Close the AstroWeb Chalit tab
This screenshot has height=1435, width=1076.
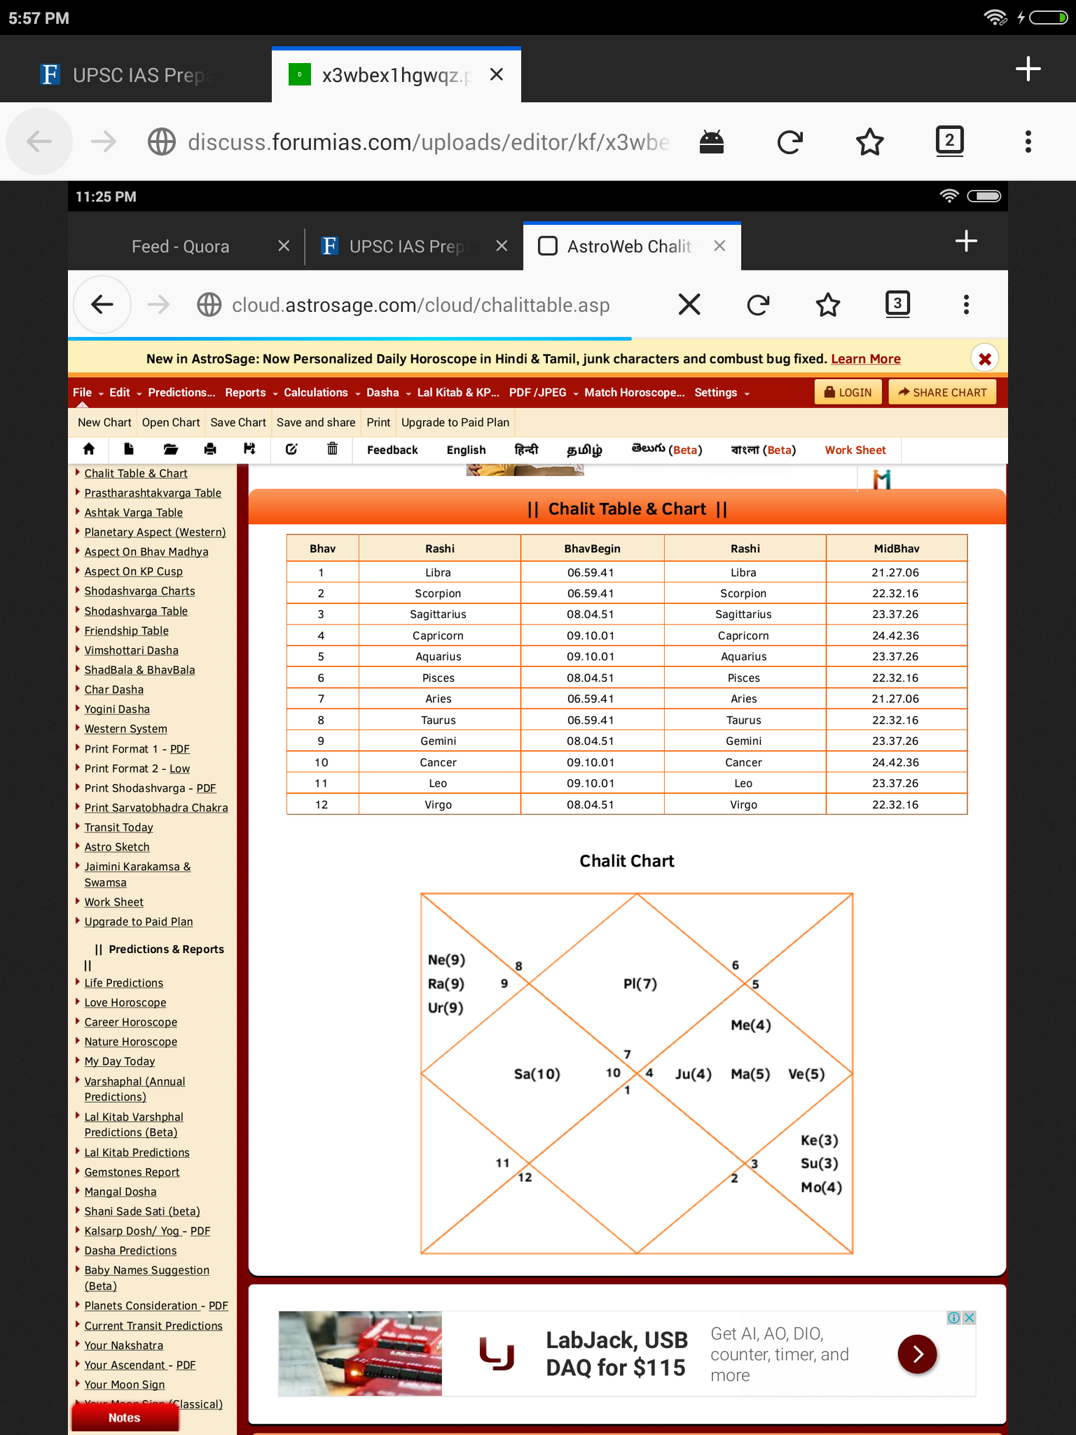pos(719,246)
